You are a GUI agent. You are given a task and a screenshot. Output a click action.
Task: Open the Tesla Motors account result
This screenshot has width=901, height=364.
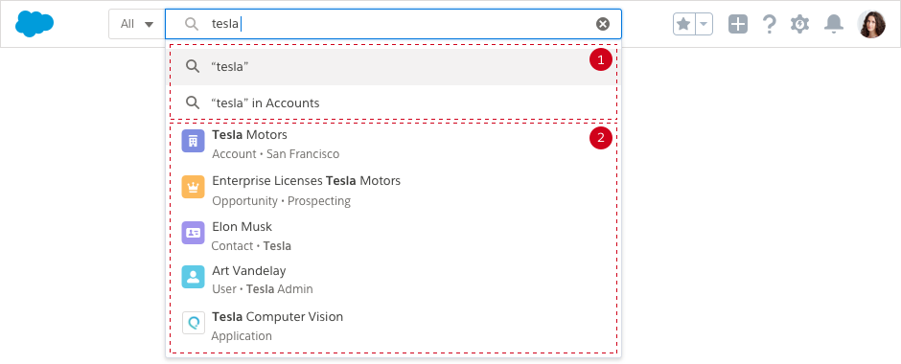(393, 144)
